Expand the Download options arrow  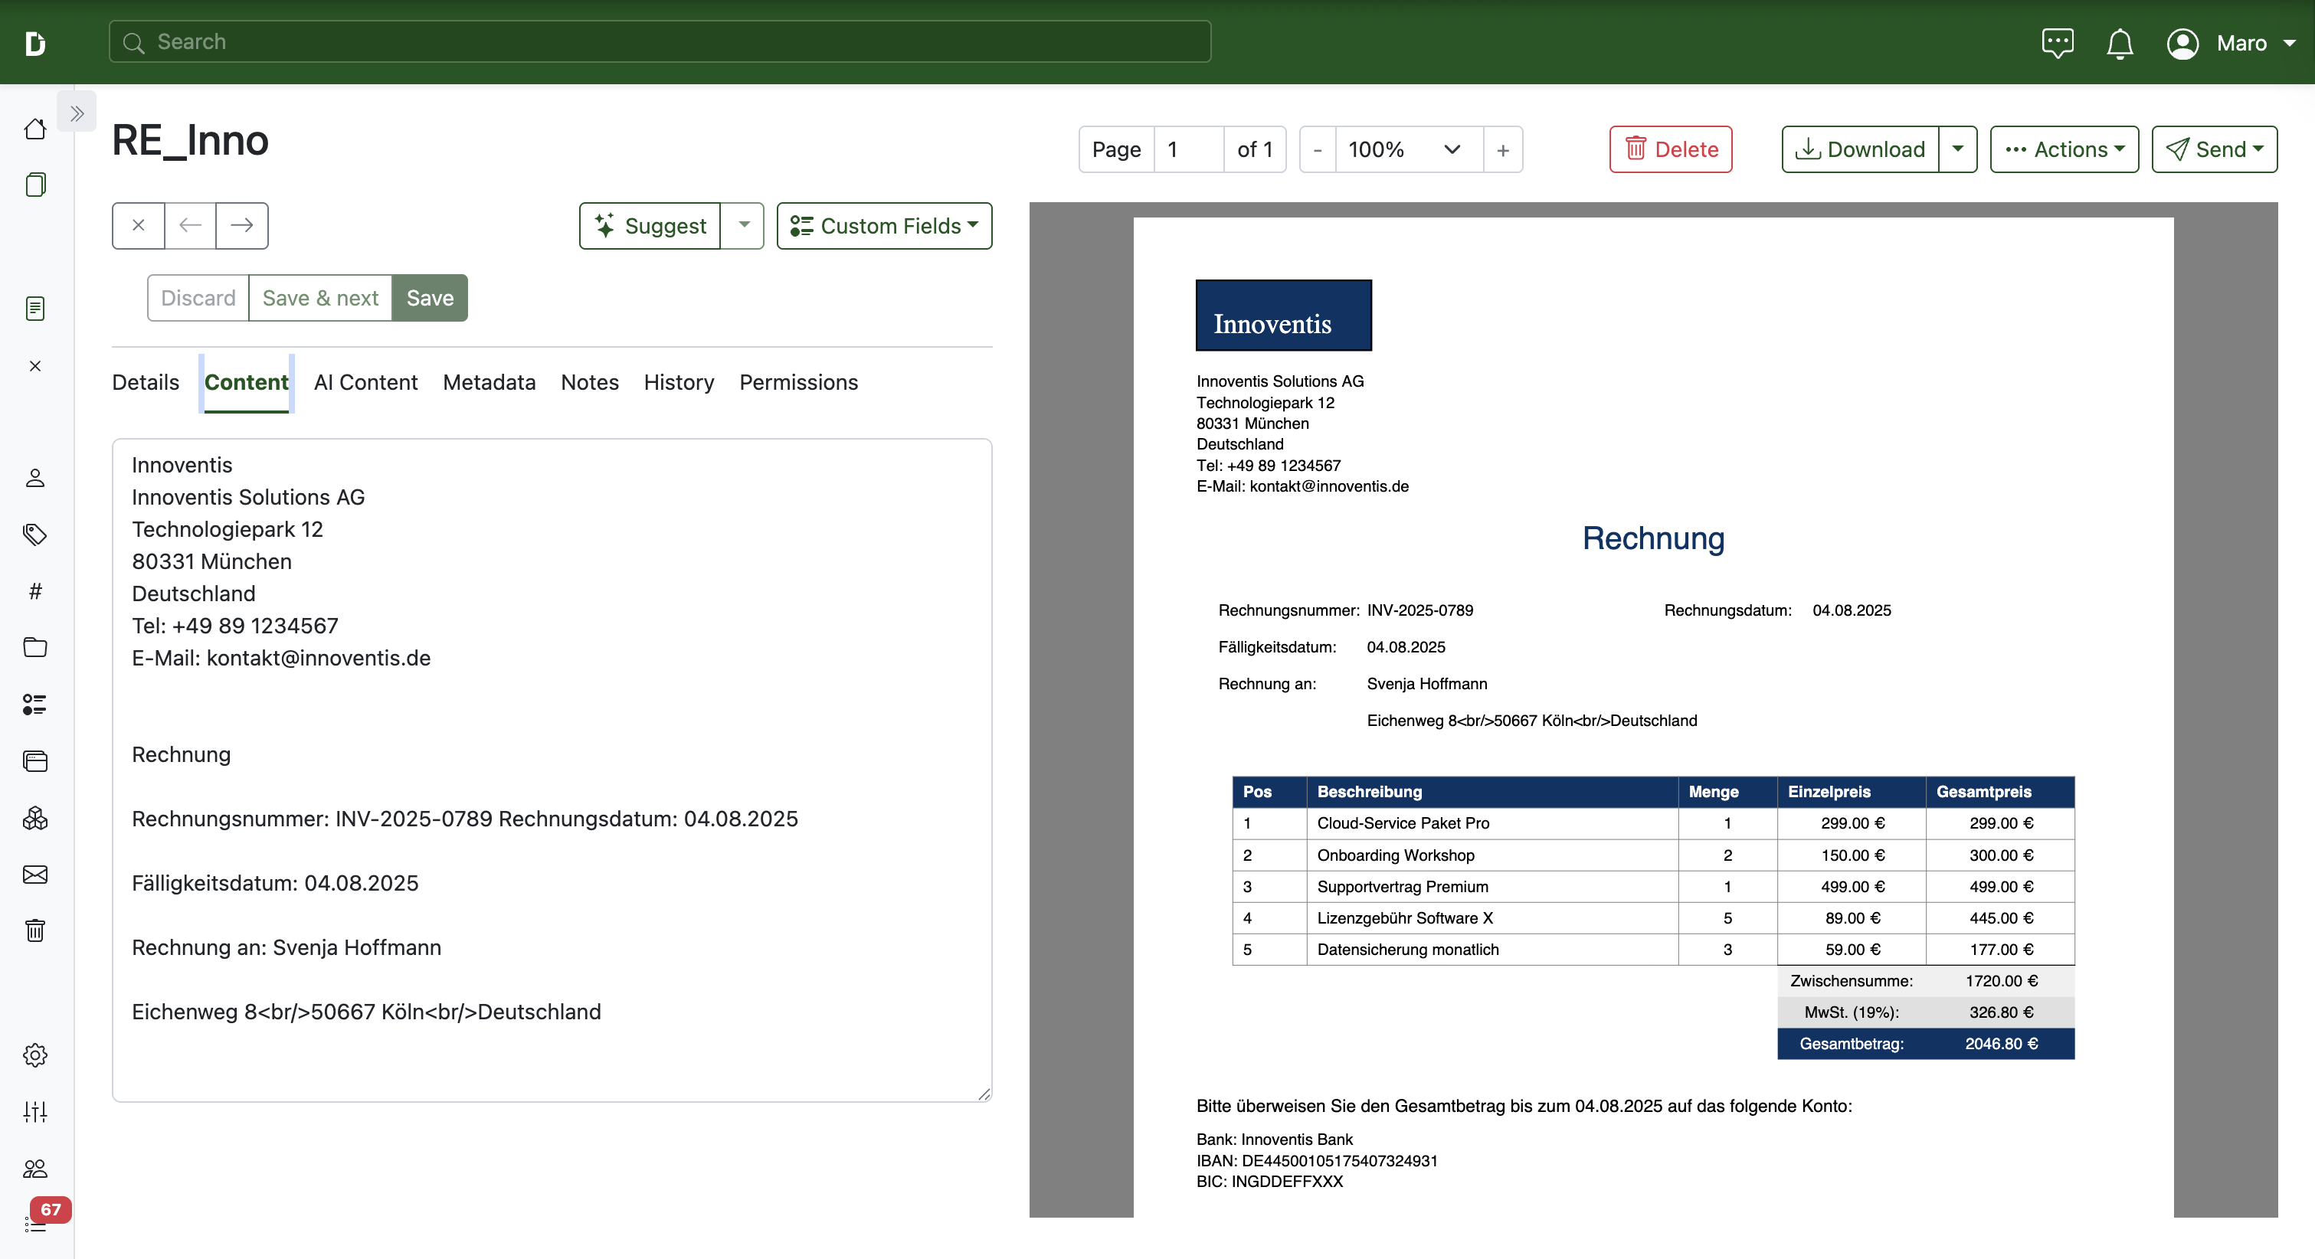pyautogui.click(x=1957, y=150)
